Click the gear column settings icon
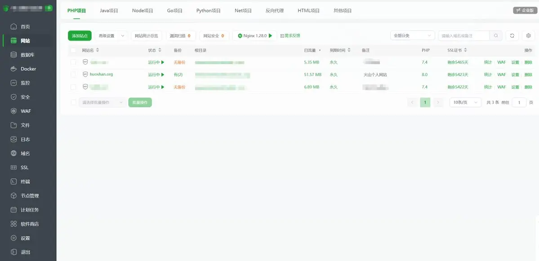 pyautogui.click(x=528, y=36)
